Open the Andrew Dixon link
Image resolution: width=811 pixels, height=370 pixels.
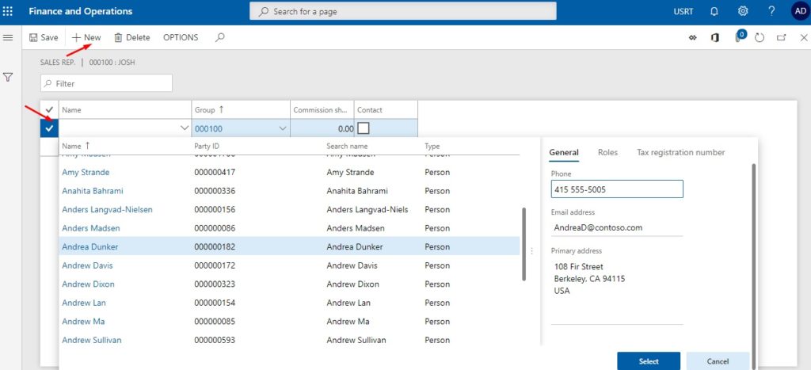click(89, 284)
